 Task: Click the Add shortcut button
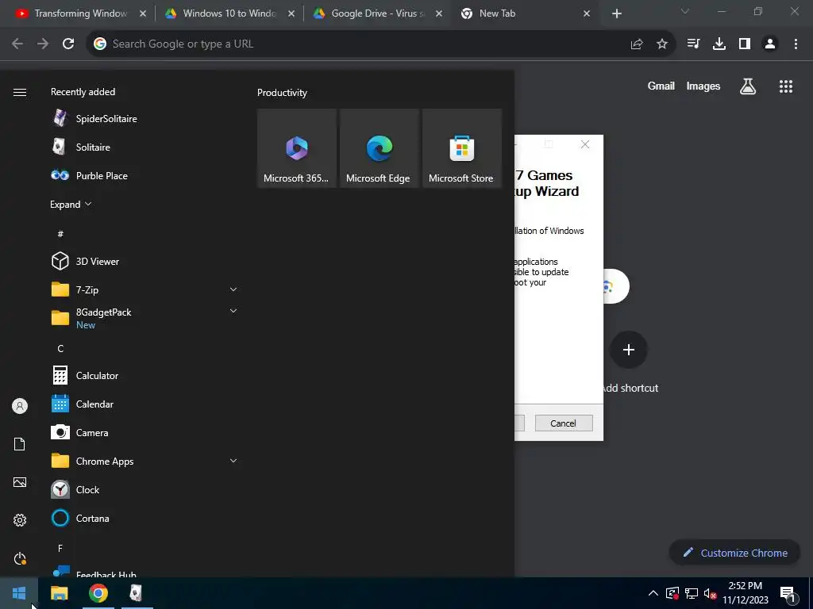click(629, 350)
